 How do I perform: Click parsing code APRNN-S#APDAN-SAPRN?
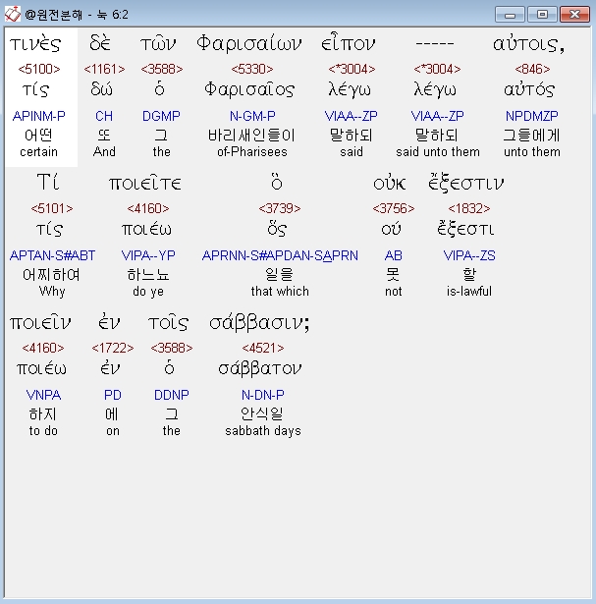(280, 255)
